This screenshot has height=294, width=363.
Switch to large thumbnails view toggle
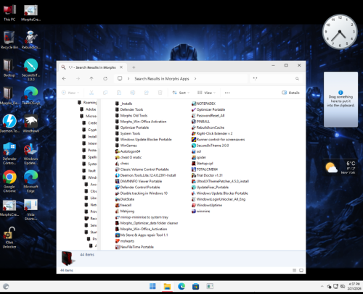pos(301,270)
